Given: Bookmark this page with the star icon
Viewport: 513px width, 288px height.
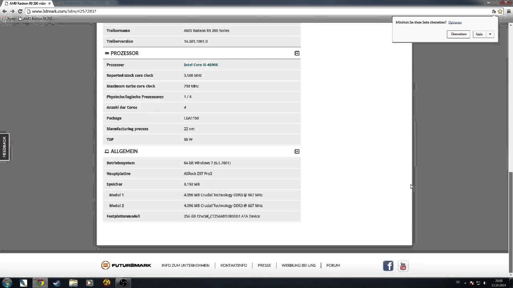Looking at the screenshot, I should [500, 11].
